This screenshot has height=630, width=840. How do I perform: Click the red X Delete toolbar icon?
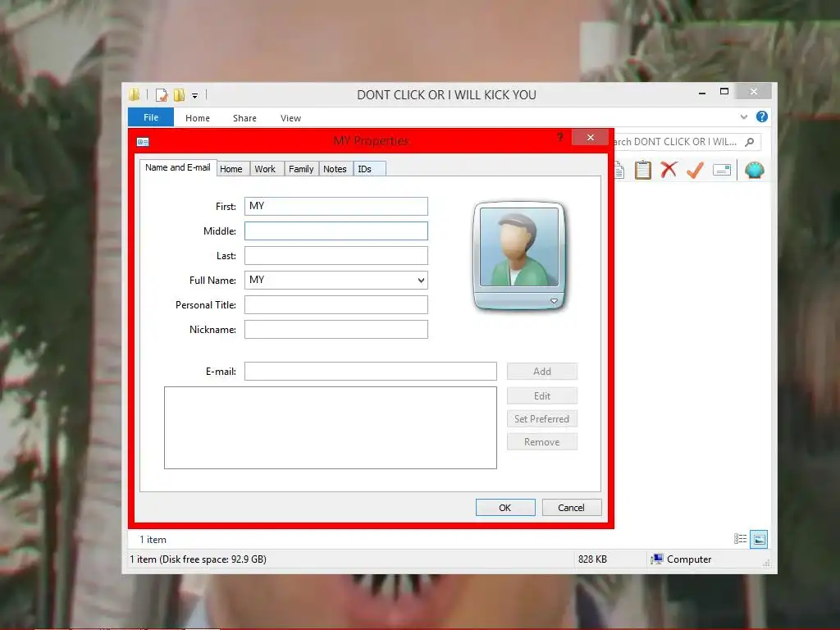tap(669, 170)
